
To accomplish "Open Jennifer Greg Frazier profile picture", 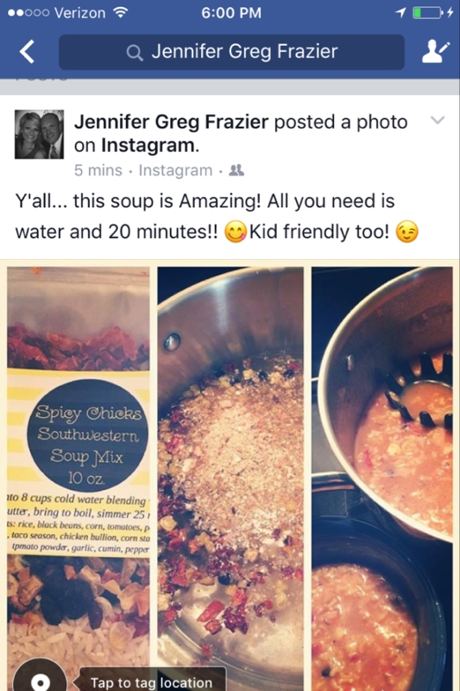I will pos(39,134).
